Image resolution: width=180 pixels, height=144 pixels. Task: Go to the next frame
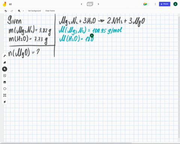pos(98,4)
